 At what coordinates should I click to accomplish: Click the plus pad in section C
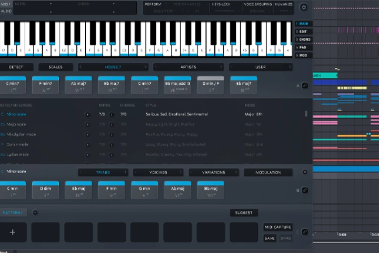click(x=13, y=232)
